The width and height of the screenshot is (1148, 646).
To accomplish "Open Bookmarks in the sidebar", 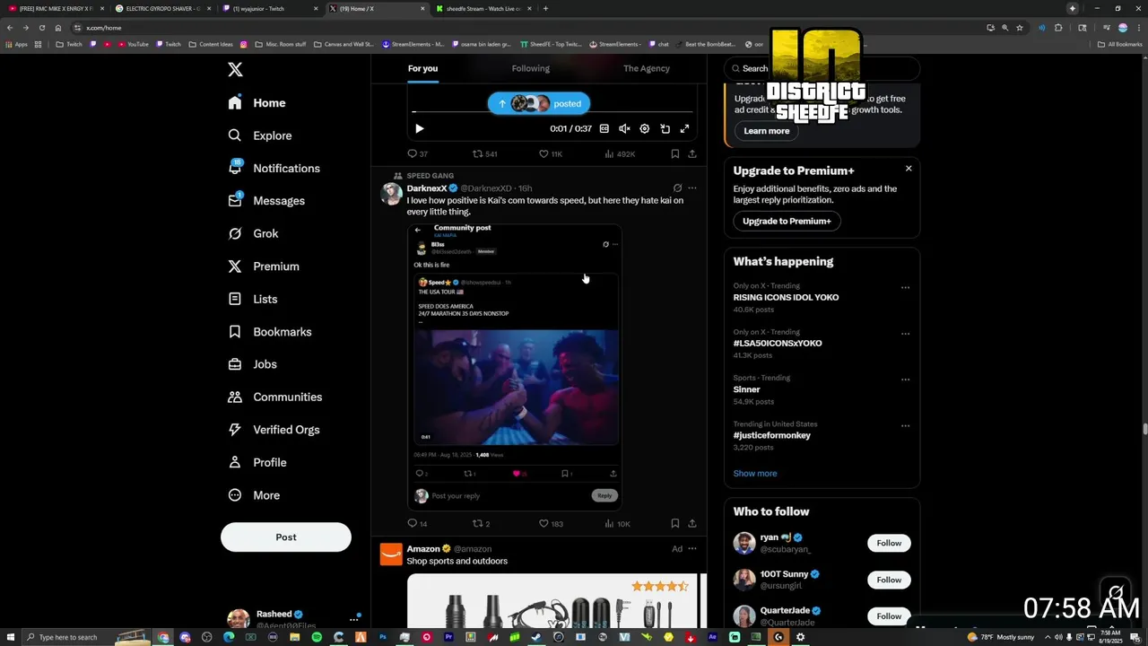I will click(270, 332).
